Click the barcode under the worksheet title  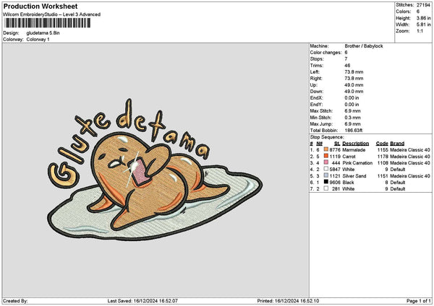tap(48, 23)
